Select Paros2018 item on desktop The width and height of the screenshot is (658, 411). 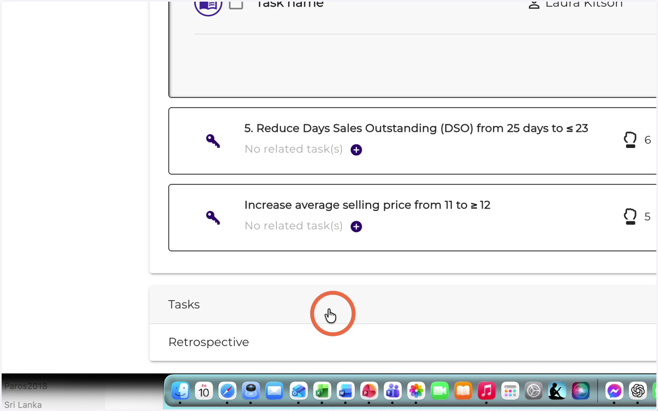coord(26,386)
